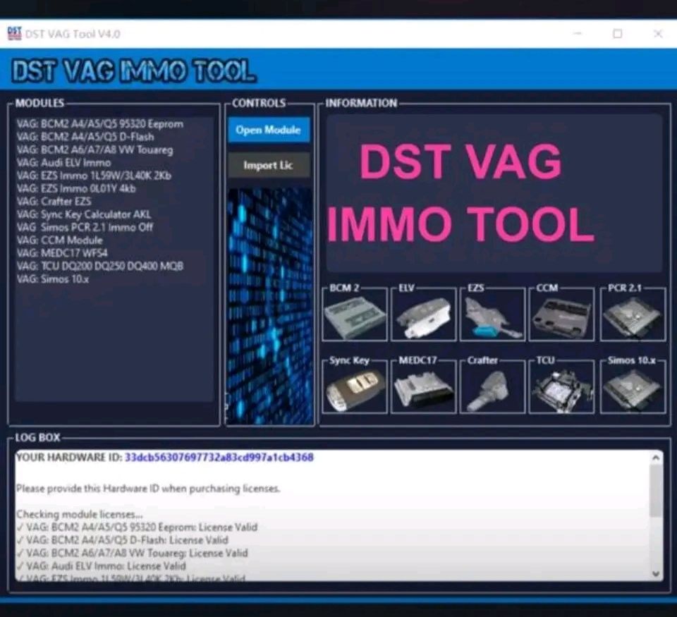Open the PCR 2.1 ECU icon
The height and width of the screenshot is (617, 677).
click(x=632, y=317)
